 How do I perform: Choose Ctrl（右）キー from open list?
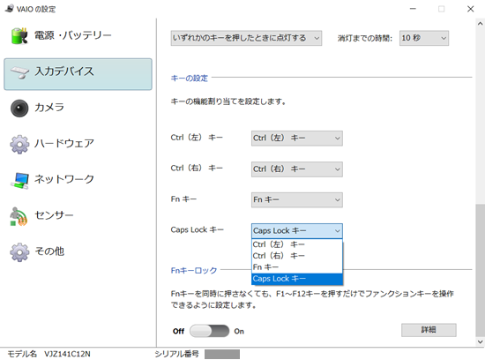297,256
